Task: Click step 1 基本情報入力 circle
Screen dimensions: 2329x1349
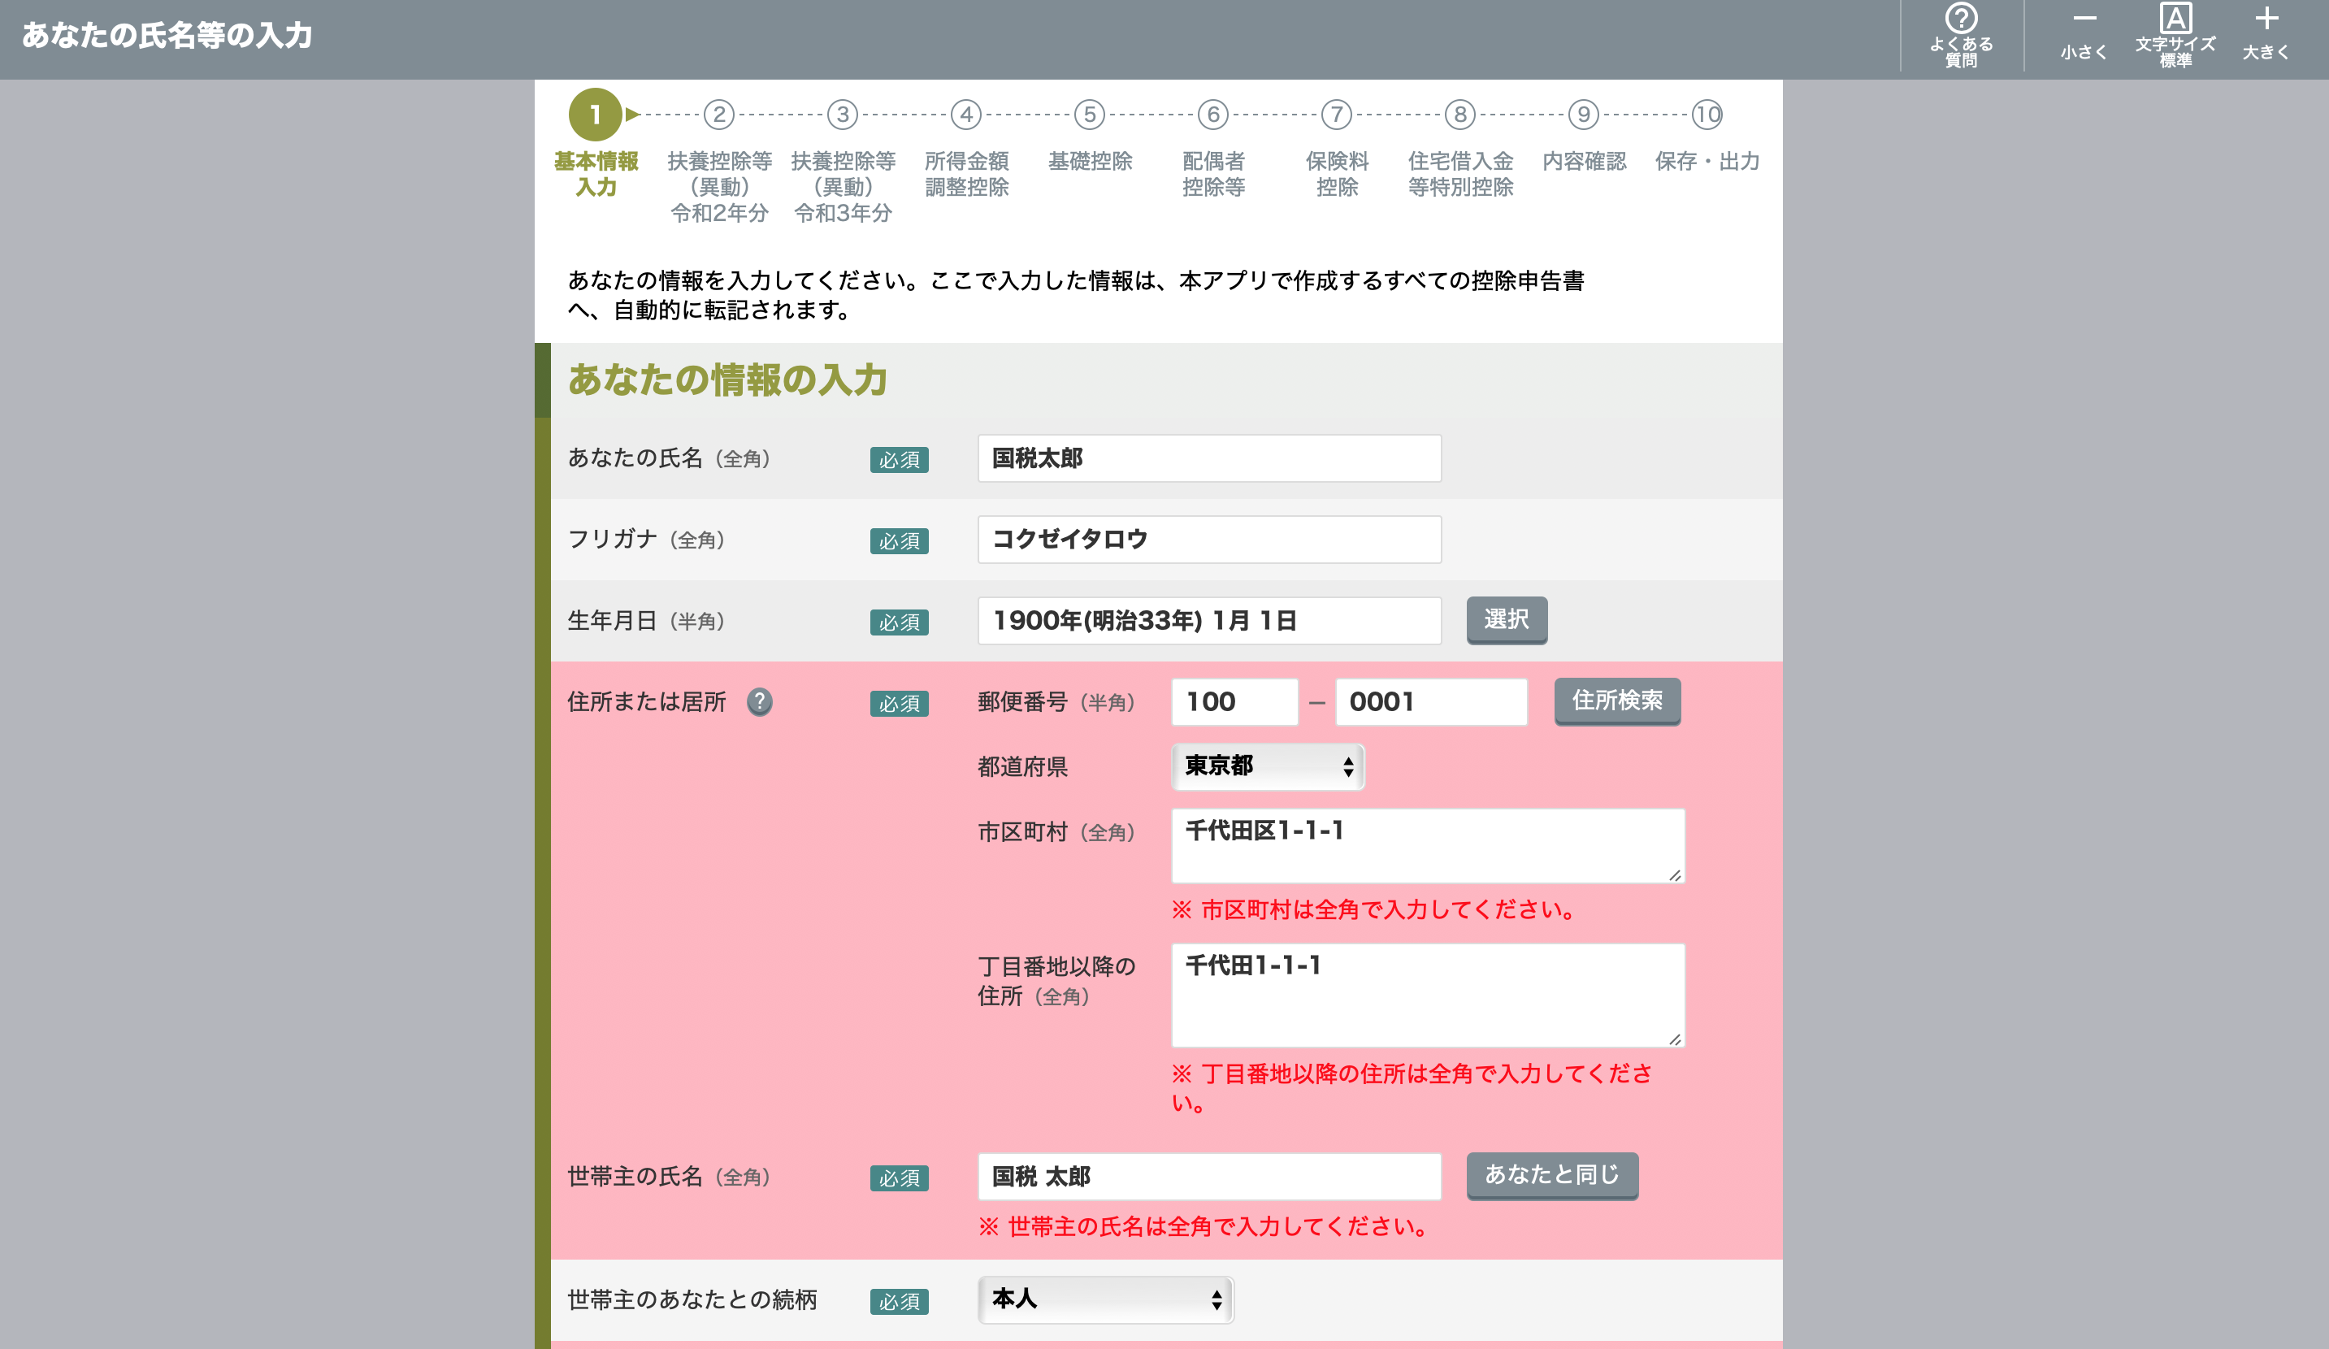Action: 595,115
